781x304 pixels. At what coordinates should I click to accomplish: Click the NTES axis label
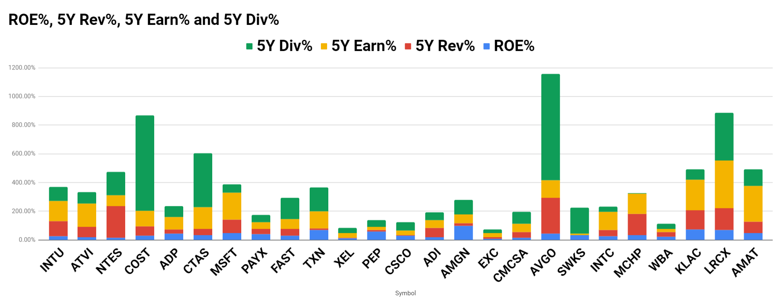109,261
